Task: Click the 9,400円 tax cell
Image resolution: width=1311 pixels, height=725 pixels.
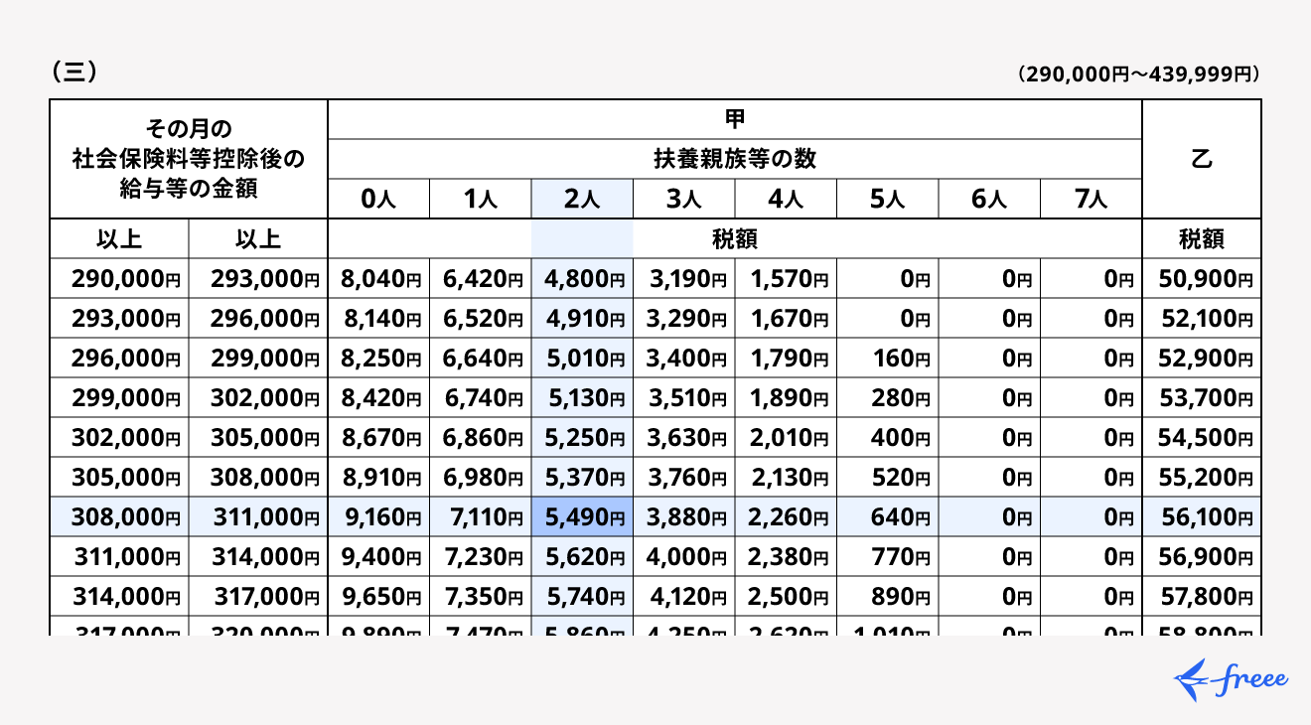Action: 378,556
